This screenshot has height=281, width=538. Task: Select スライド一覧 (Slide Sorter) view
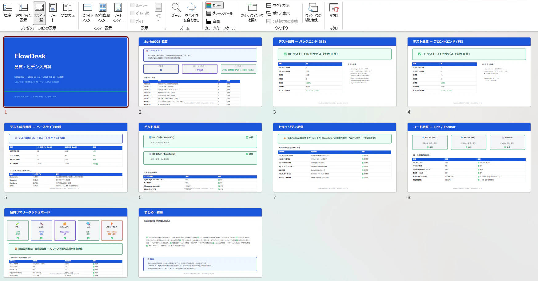pos(39,13)
